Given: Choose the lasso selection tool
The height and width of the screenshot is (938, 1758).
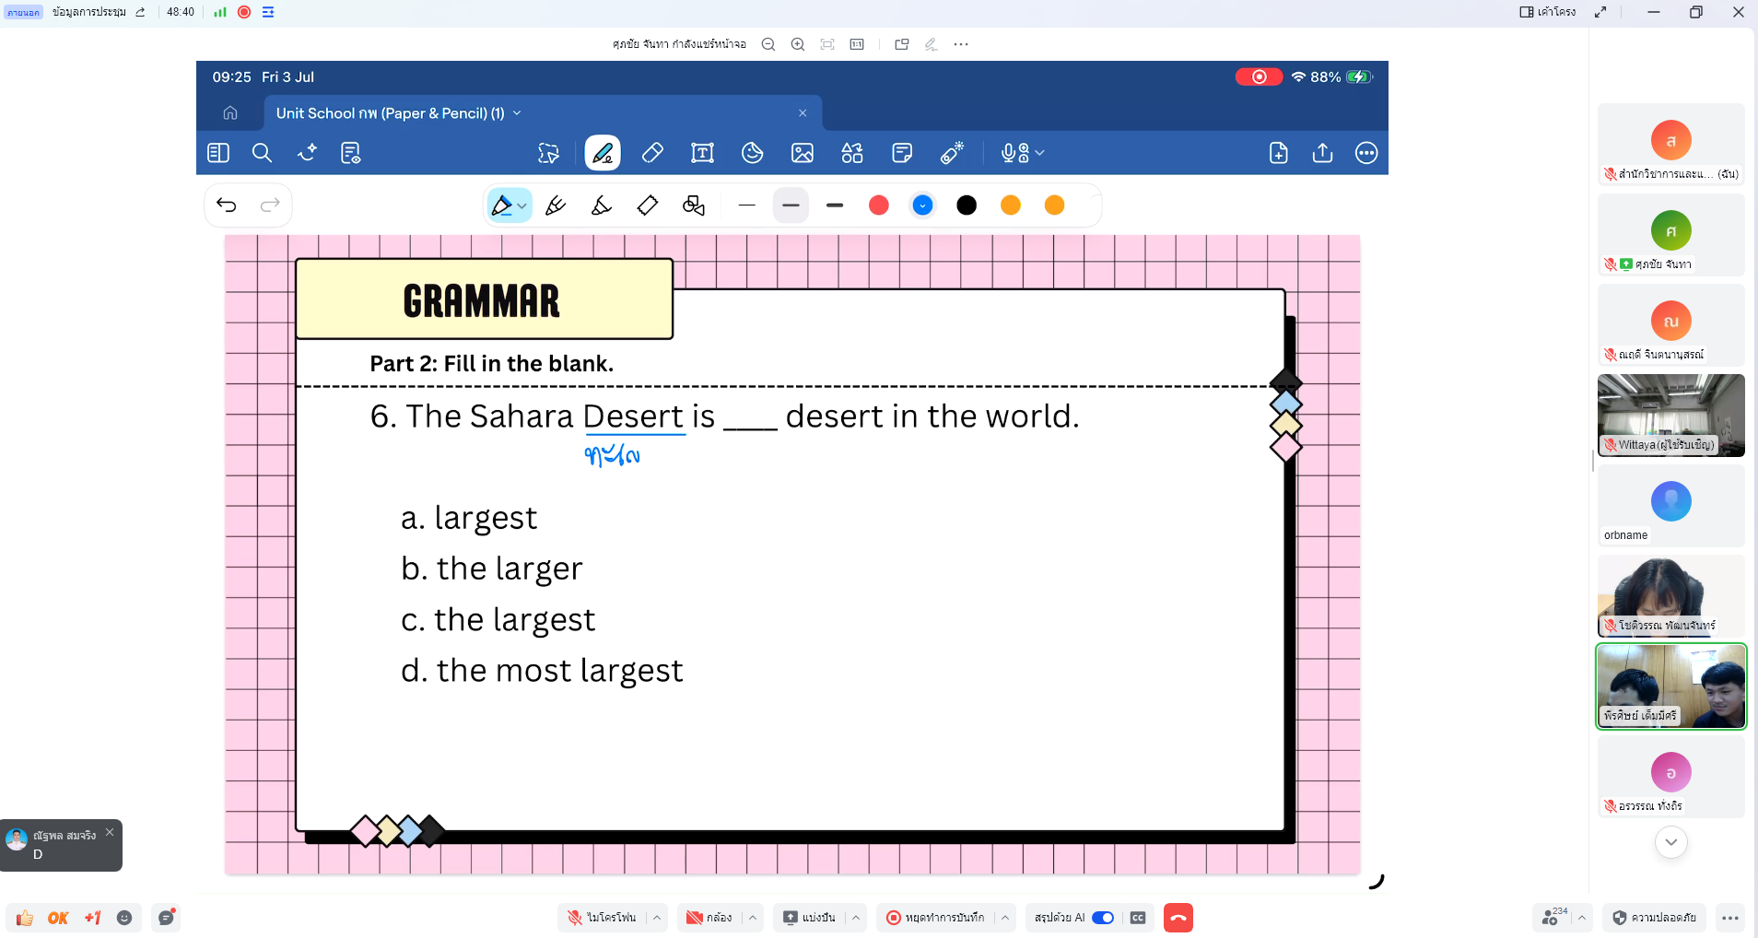Looking at the screenshot, I should tap(549, 153).
